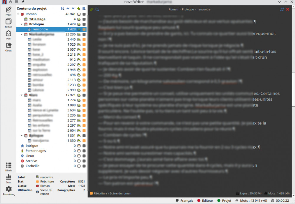
Task: Open the Plan outline view
Action: 9,35
